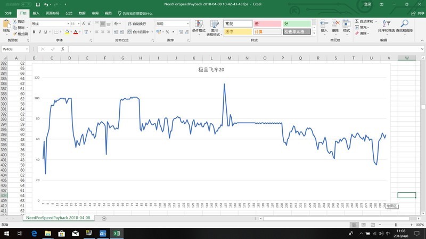Viewport: 426px width, 239px height.
Task: Switch to the 页面布局 (Page Layout) tab
Action: click(52, 13)
